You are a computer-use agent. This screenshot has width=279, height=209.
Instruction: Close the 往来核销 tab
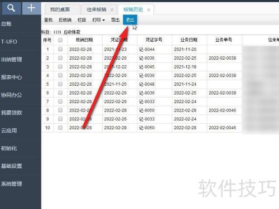[112, 10]
